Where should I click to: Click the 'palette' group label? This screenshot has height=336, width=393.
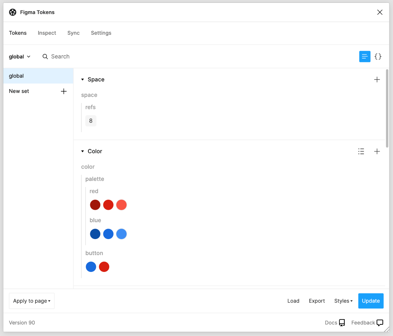(x=95, y=179)
